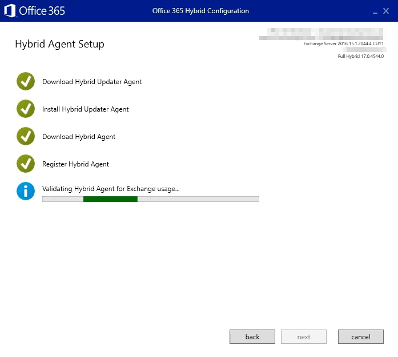Close the Office 365 Hybrid Configuration window
Screen dimensions: 398x357
coord(386,11)
